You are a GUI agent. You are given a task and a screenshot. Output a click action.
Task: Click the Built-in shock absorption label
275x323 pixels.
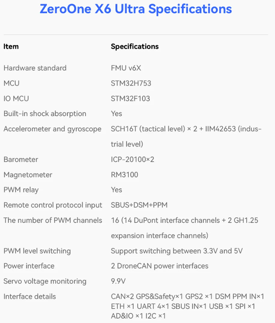coord(45,114)
